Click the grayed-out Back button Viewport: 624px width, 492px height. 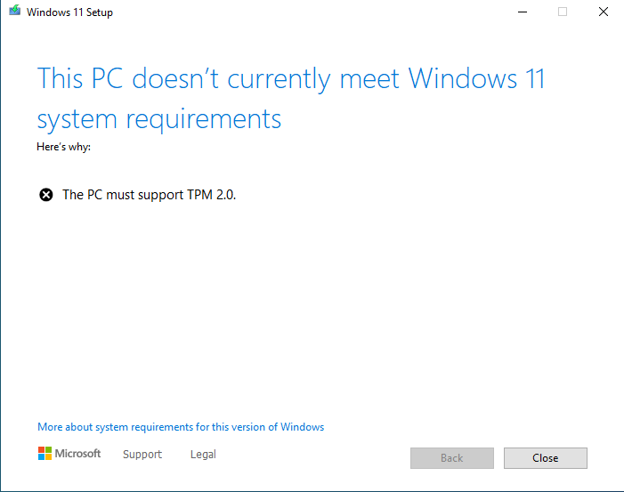(452, 458)
